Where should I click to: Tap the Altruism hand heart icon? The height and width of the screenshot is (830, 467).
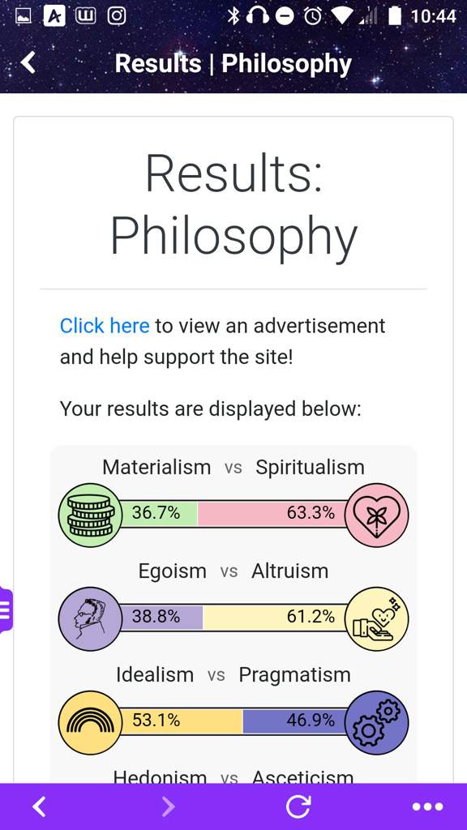[x=376, y=618]
